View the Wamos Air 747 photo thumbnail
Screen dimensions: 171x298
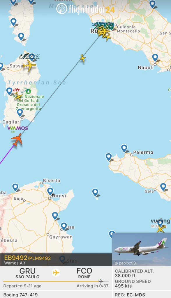pyautogui.click(x=141, y=249)
